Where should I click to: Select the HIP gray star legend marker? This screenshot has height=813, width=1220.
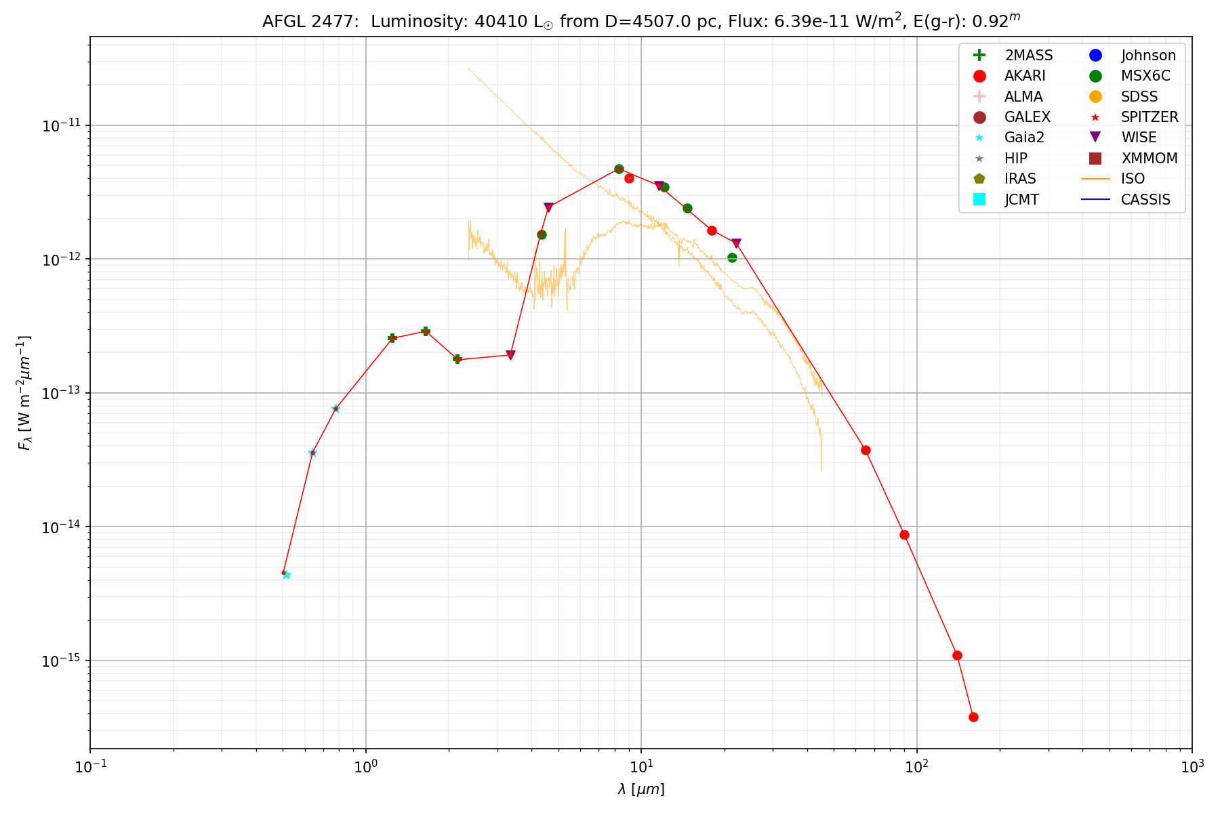[979, 159]
